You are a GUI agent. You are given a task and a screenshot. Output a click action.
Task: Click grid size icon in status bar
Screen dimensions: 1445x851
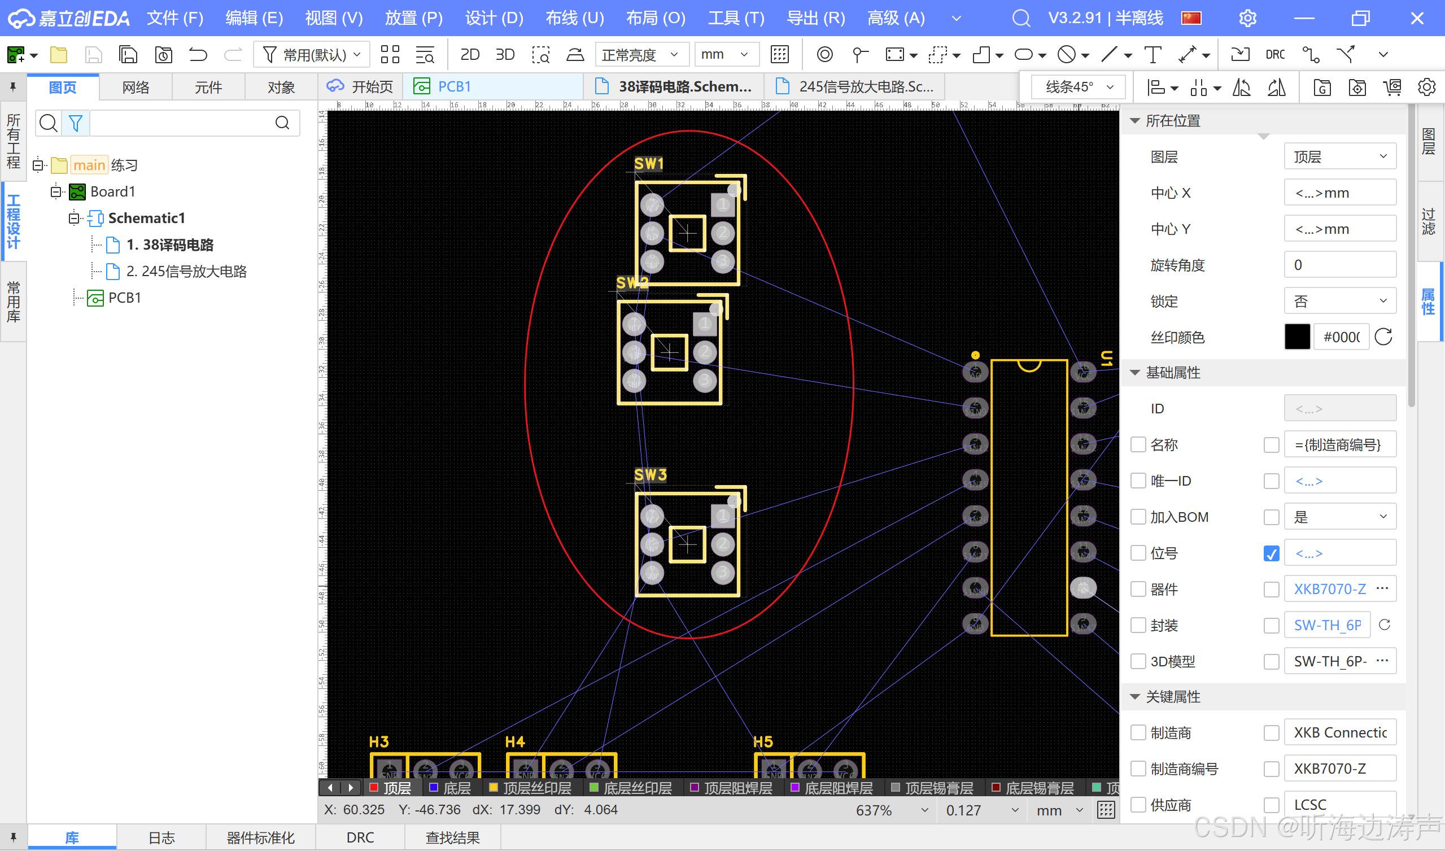pos(1106,810)
